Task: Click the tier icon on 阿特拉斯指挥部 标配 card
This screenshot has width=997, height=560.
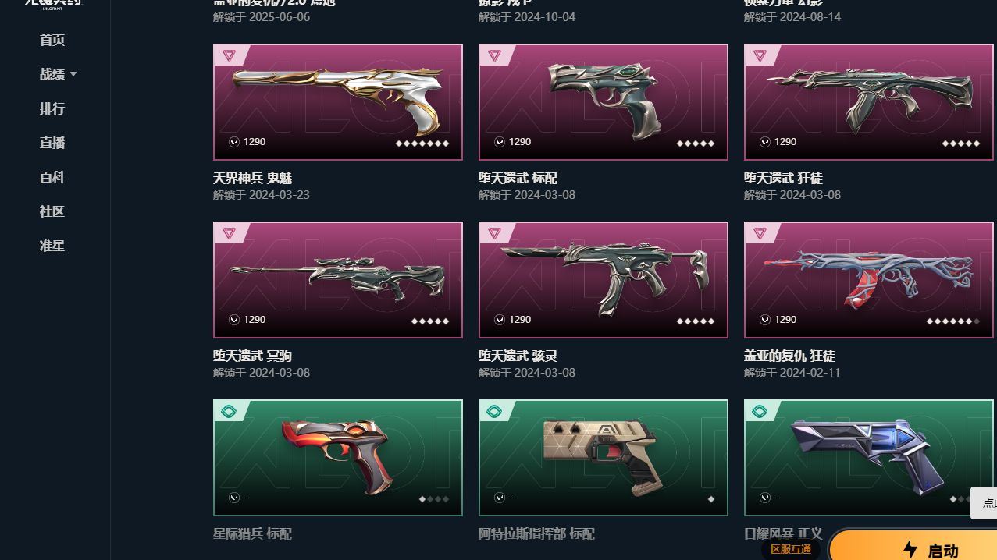Action: point(494,411)
